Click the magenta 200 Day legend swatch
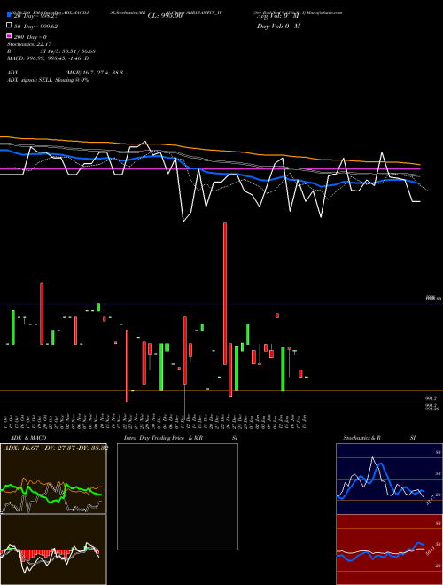 pyautogui.click(x=9, y=36)
